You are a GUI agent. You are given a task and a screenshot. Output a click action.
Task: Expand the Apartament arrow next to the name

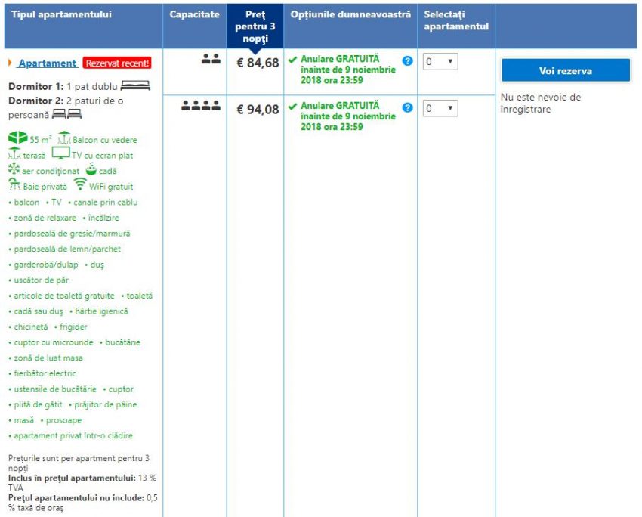coord(11,63)
